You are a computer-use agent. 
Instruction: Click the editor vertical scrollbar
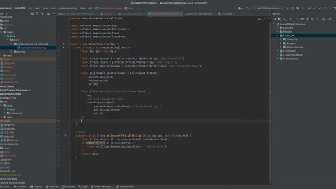click(270, 101)
